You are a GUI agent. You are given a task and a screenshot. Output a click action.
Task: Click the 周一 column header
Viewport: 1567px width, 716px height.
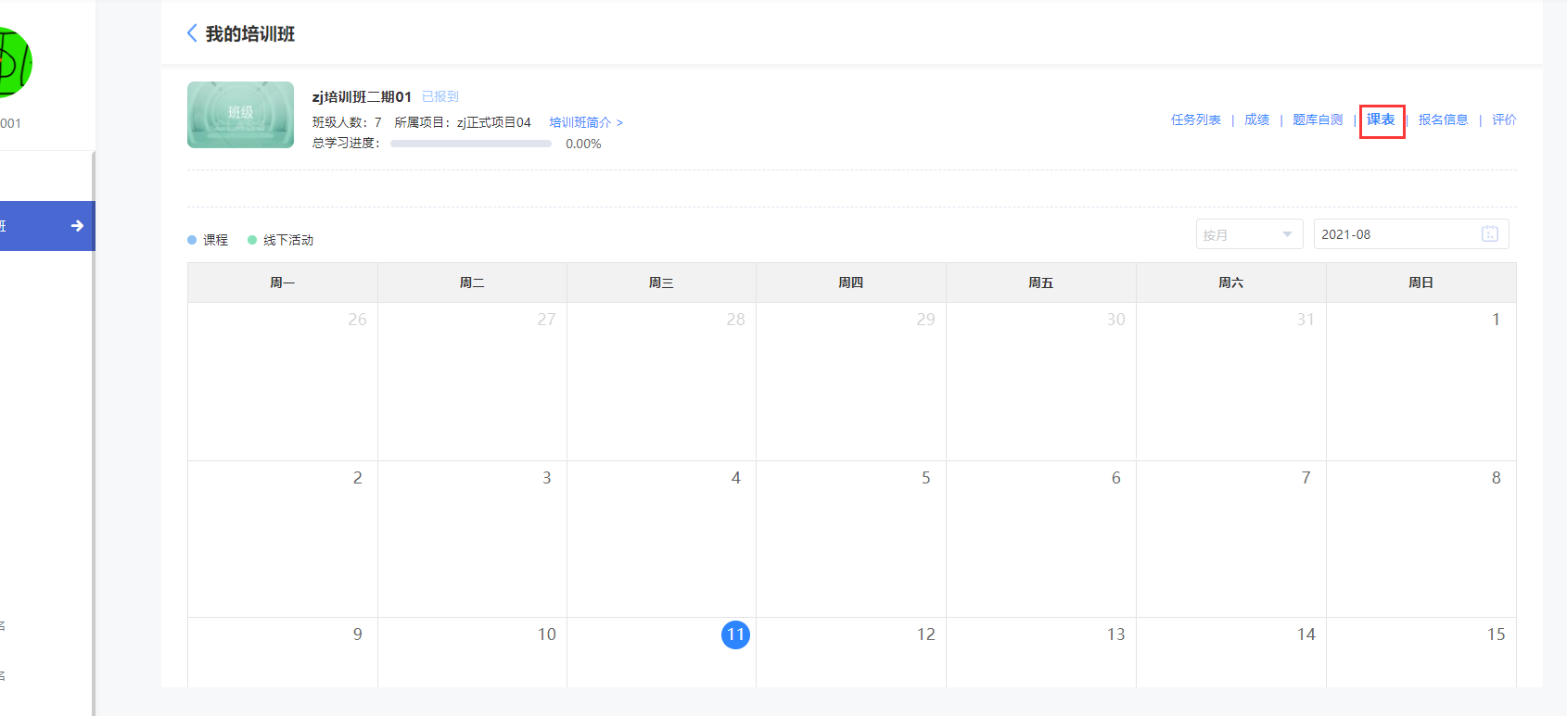click(x=283, y=283)
